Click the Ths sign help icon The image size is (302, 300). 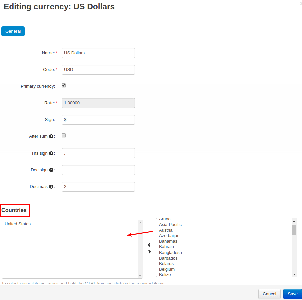[x=51, y=153]
